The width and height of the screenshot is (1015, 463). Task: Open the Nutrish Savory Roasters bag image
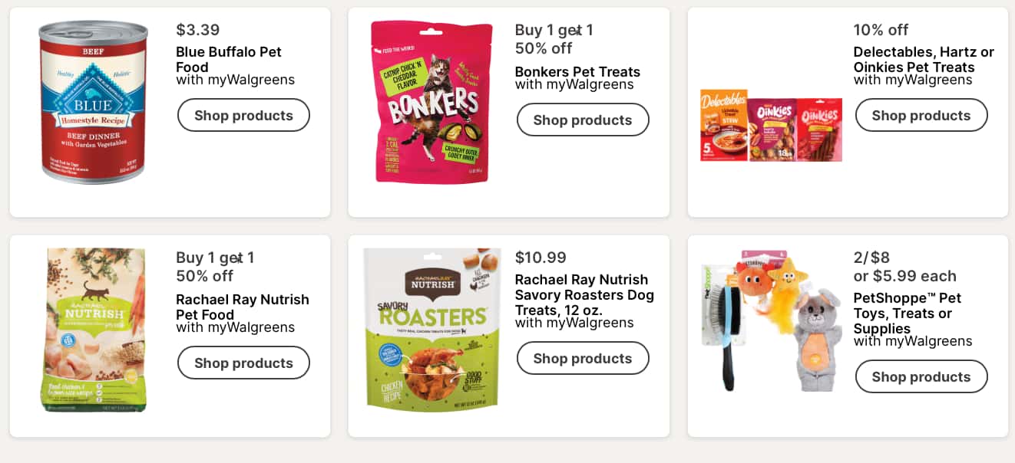click(x=432, y=330)
